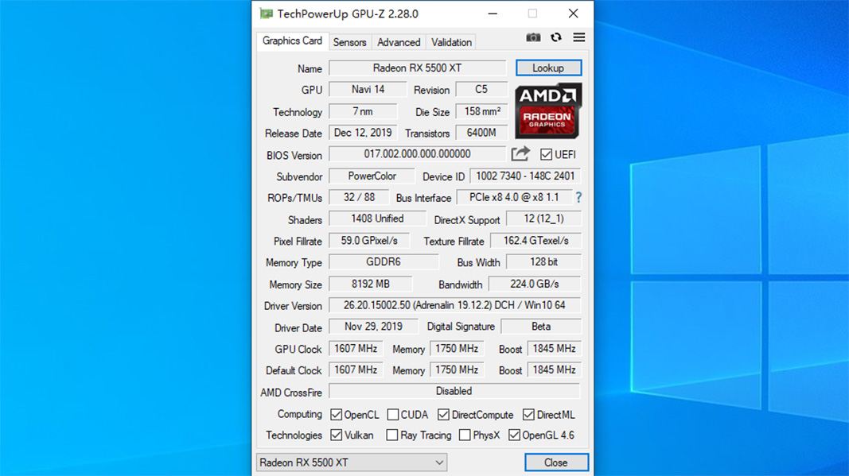Click the Revision value C5
The height and width of the screenshot is (476, 849).
coord(481,89)
